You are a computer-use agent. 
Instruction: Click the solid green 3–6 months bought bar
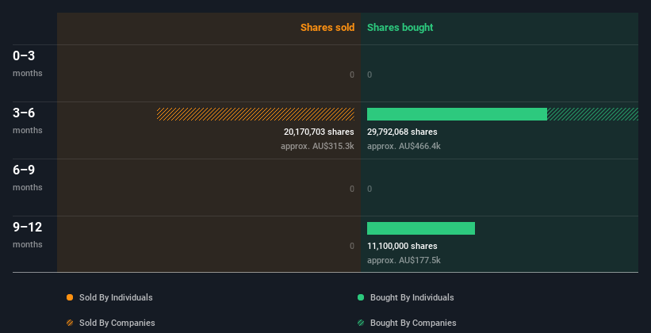(457, 114)
